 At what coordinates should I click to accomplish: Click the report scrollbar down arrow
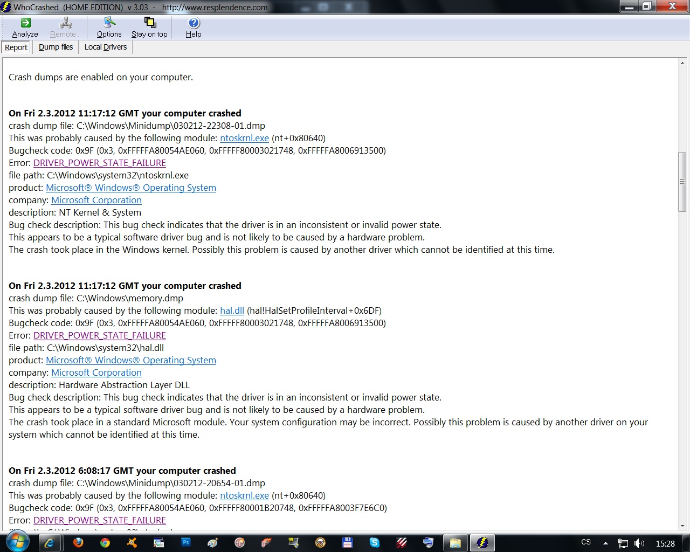(682, 526)
